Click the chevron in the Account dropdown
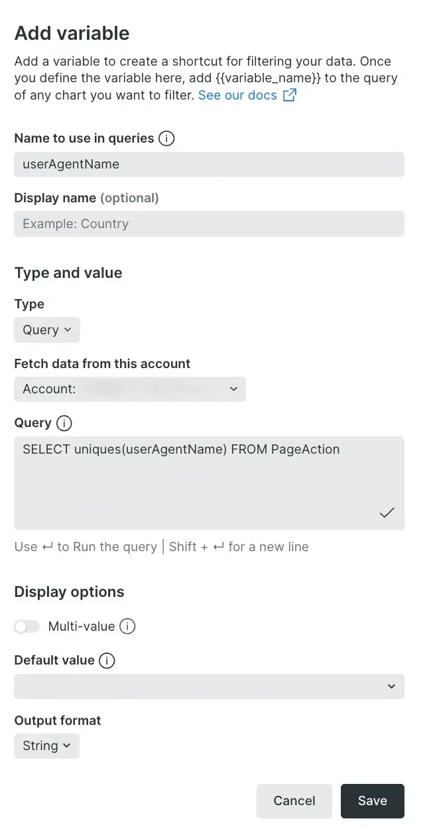 (x=233, y=389)
